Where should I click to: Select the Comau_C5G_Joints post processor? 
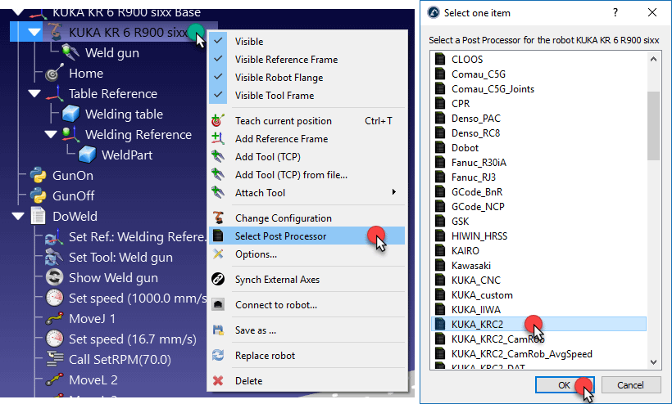click(x=493, y=89)
